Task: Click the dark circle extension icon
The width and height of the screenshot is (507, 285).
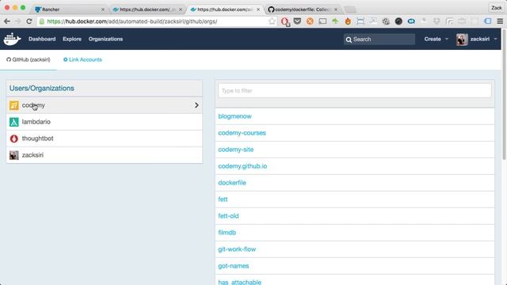Action: point(398,21)
